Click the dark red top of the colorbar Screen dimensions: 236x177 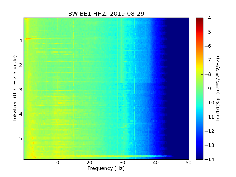[200, 19]
